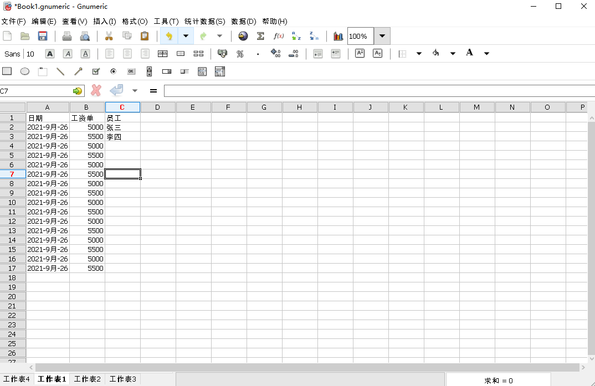Expand font color dropdown

coord(486,54)
